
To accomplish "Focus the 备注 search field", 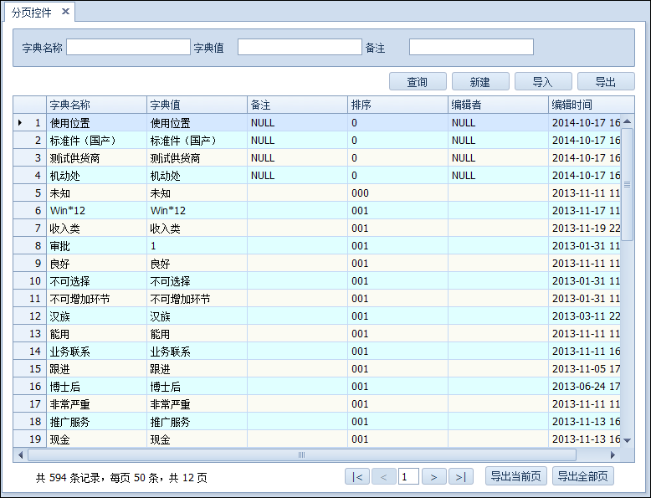I will 471,47.
